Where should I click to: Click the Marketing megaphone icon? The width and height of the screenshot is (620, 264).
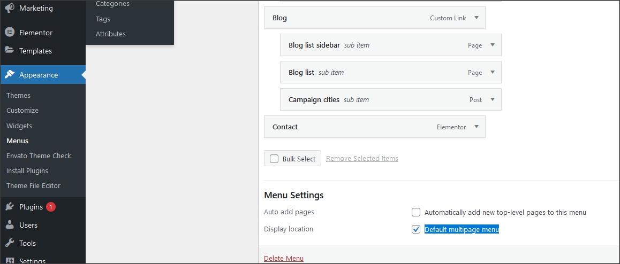(10, 8)
